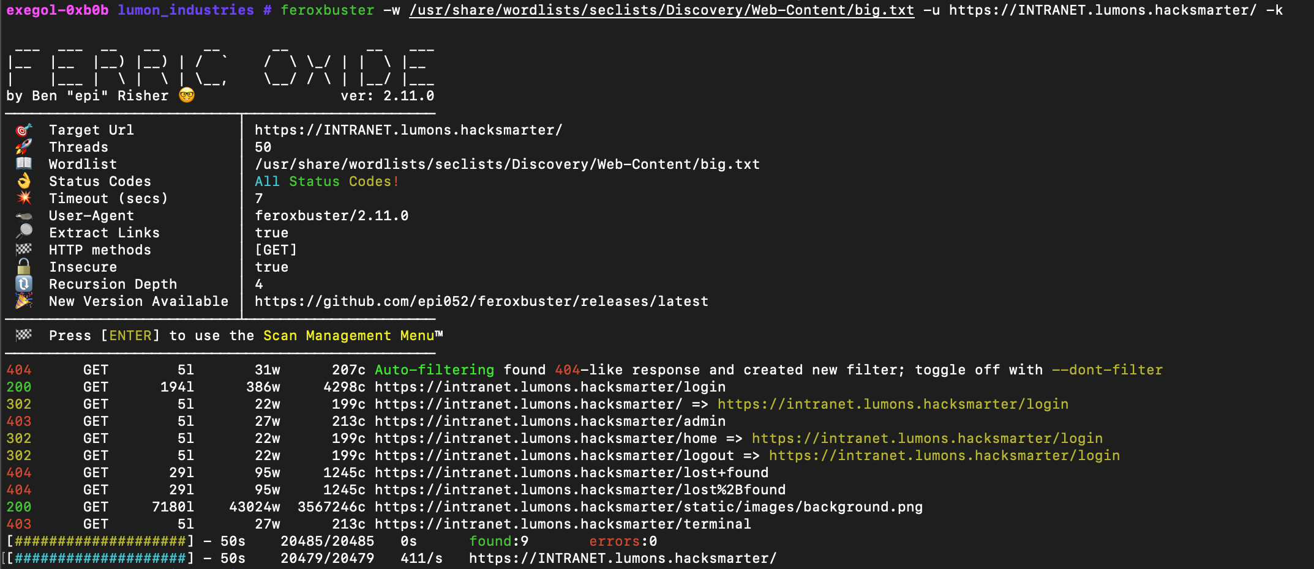Viewport: 1314px width, 569px height.
Task: Click the nerd face emoji after Risher
Action: 187,95
